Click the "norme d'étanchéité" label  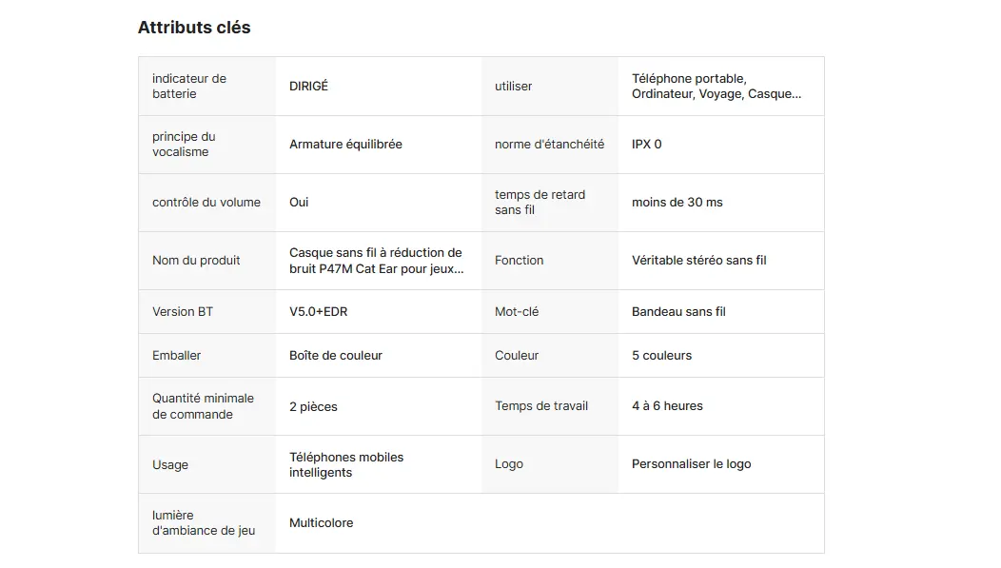(x=549, y=145)
